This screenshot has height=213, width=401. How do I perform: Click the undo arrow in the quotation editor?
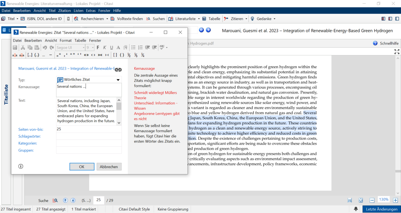tap(45, 48)
